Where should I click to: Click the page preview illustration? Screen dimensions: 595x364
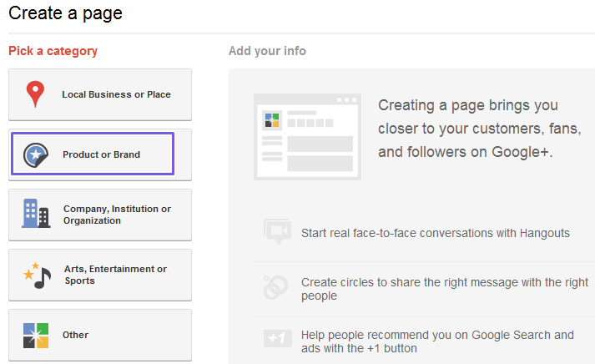tap(306, 136)
